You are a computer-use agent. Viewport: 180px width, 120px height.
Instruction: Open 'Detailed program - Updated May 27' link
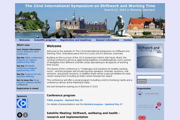click(x=103, y=104)
